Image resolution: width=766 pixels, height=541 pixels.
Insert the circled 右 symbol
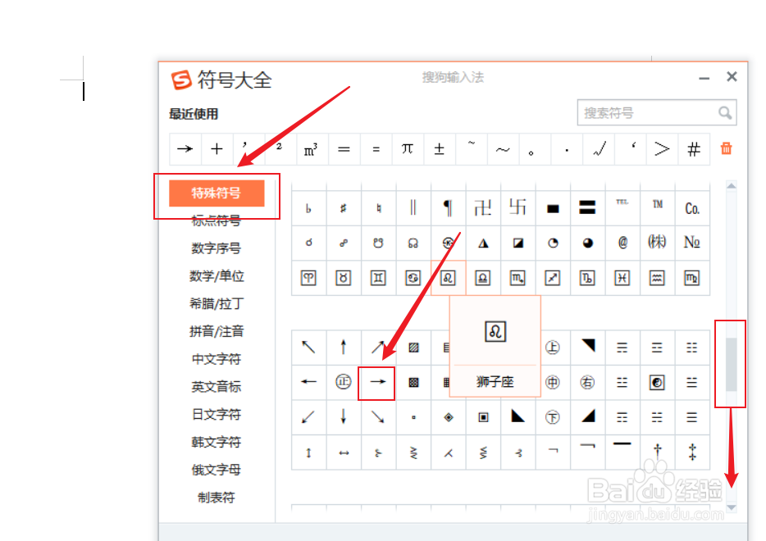click(588, 382)
